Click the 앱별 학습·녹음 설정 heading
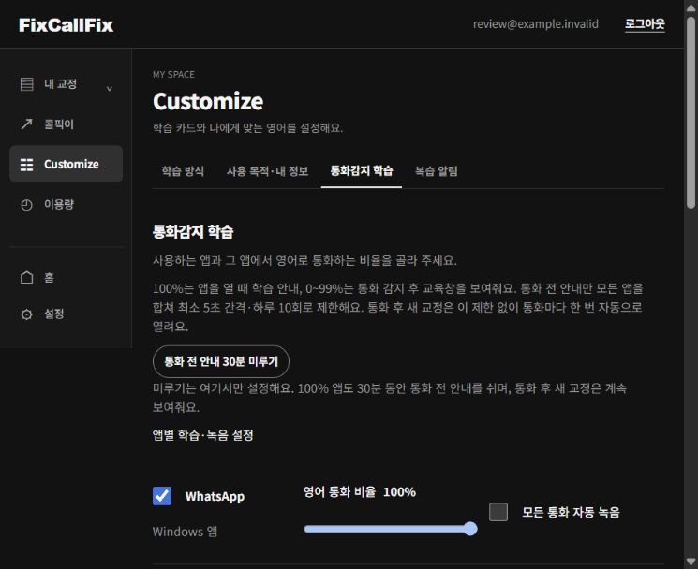This screenshot has width=698, height=569. (203, 435)
